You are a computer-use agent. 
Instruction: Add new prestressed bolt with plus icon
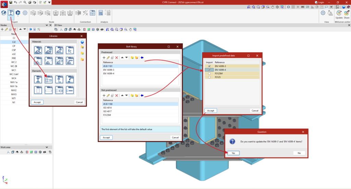click(x=104, y=58)
